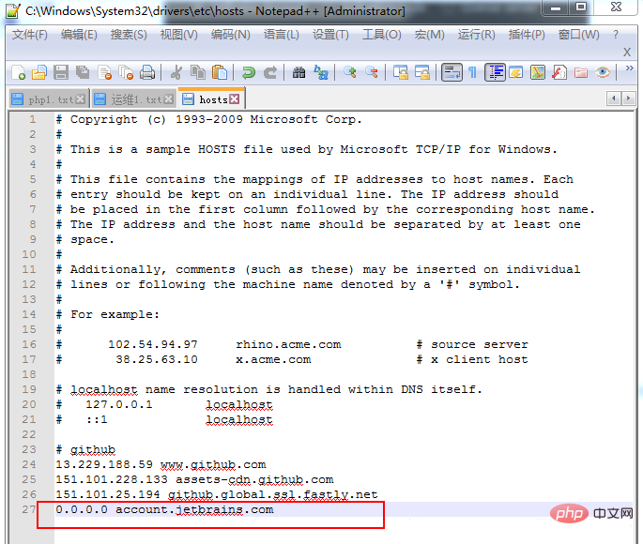The image size is (643, 544).
Task: Show the Document Map panel icon
Action: [x=538, y=72]
